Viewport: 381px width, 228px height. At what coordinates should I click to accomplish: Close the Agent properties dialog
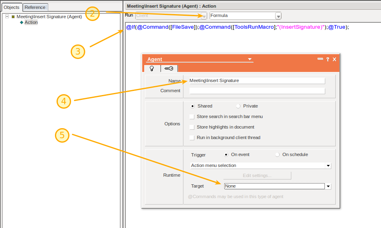(x=334, y=59)
